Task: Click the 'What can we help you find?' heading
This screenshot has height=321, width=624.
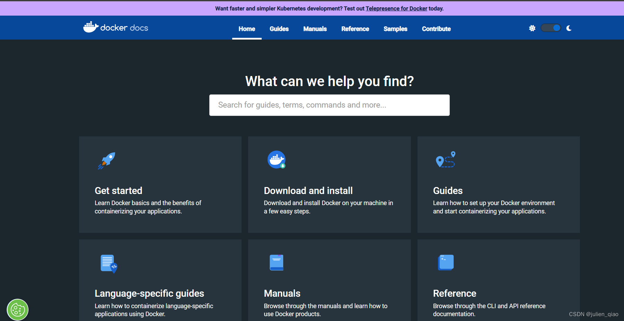Action: [329, 81]
